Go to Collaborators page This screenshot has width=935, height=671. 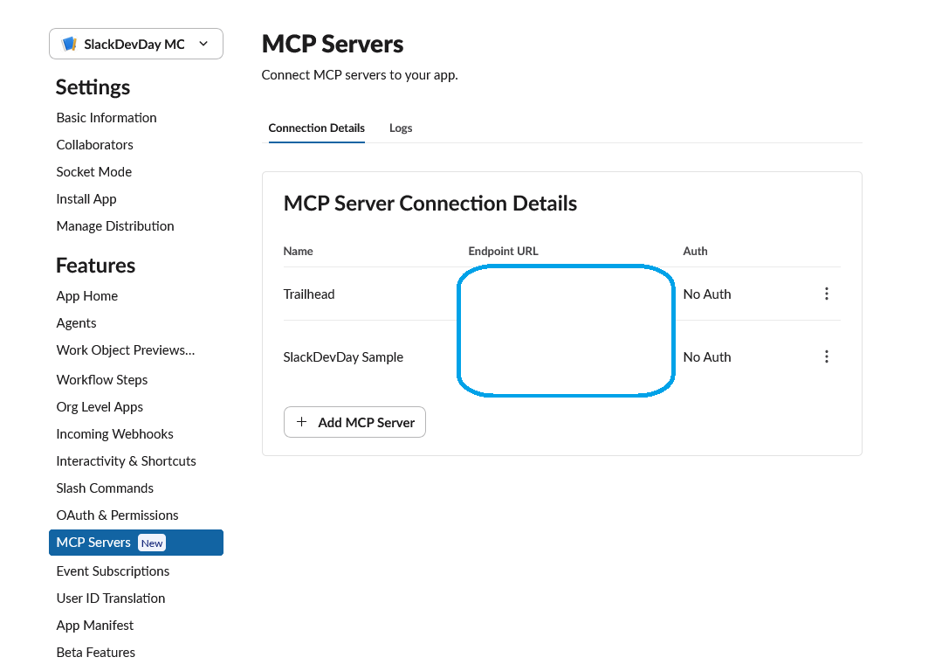click(x=95, y=144)
